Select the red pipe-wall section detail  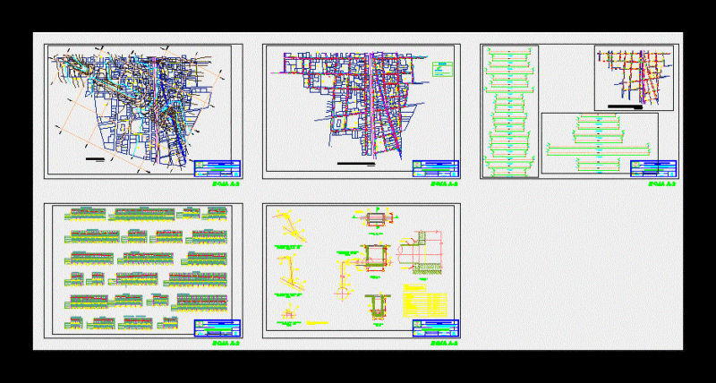tap(421, 252)
